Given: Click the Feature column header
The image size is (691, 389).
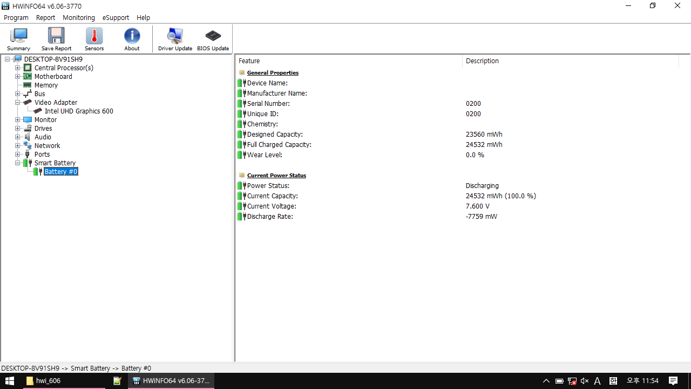Looking at the screenshot, I should pos(349,61).
